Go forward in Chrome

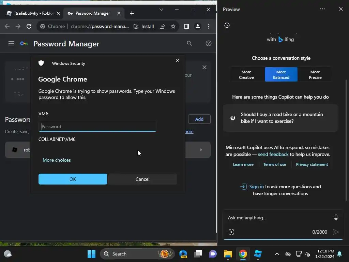(18, 26)
